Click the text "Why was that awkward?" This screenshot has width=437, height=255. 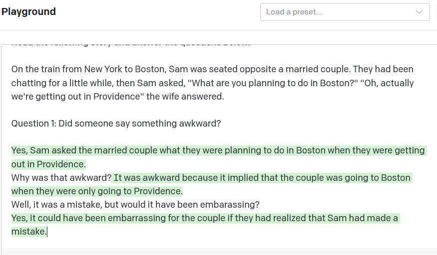click(x=61, y=178)
